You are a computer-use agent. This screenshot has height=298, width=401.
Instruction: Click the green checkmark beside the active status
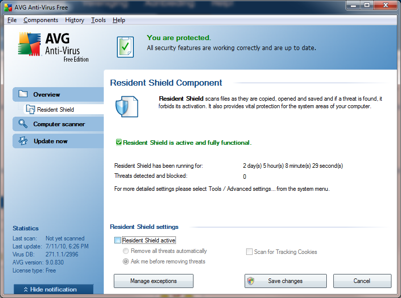click(119, 142)
